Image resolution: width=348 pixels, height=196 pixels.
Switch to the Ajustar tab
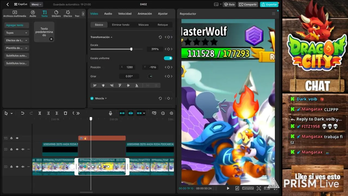coord(163,14)
